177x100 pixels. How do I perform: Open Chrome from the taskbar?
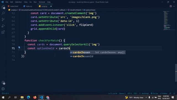tap(48, 97)
